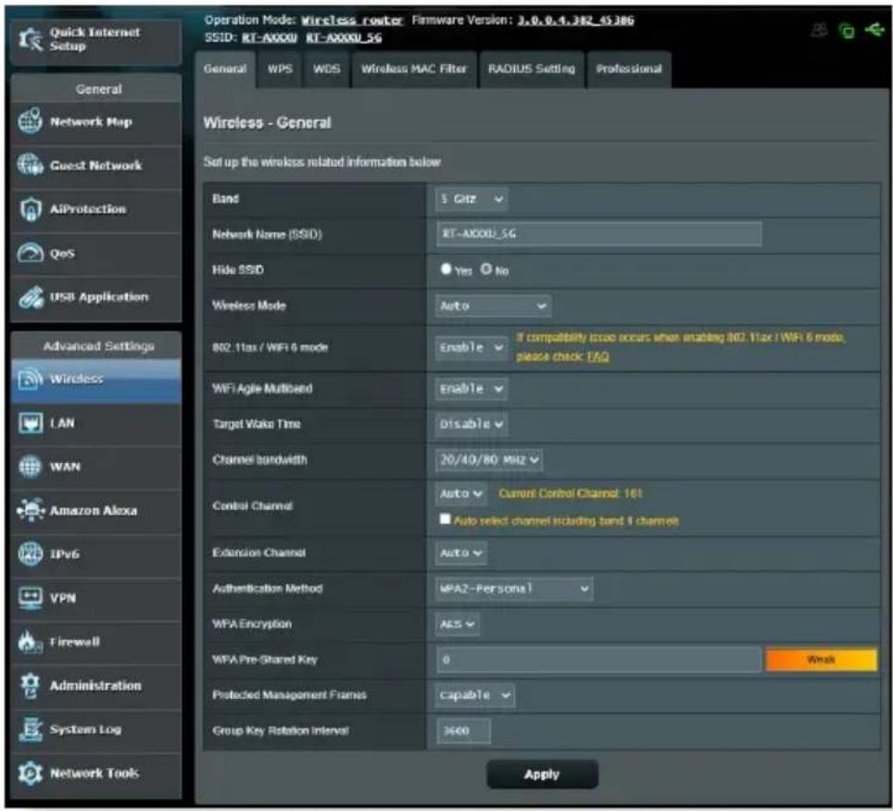Screen dimensions: 893x811
Task: Click the Group Key Rotation Interval field
Action: tap(463, 730)
